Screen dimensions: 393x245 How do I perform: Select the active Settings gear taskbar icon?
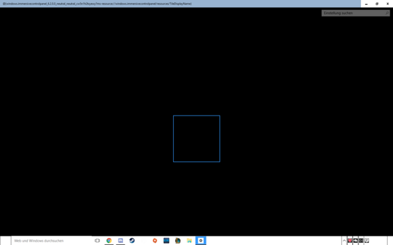coord(200,241)
